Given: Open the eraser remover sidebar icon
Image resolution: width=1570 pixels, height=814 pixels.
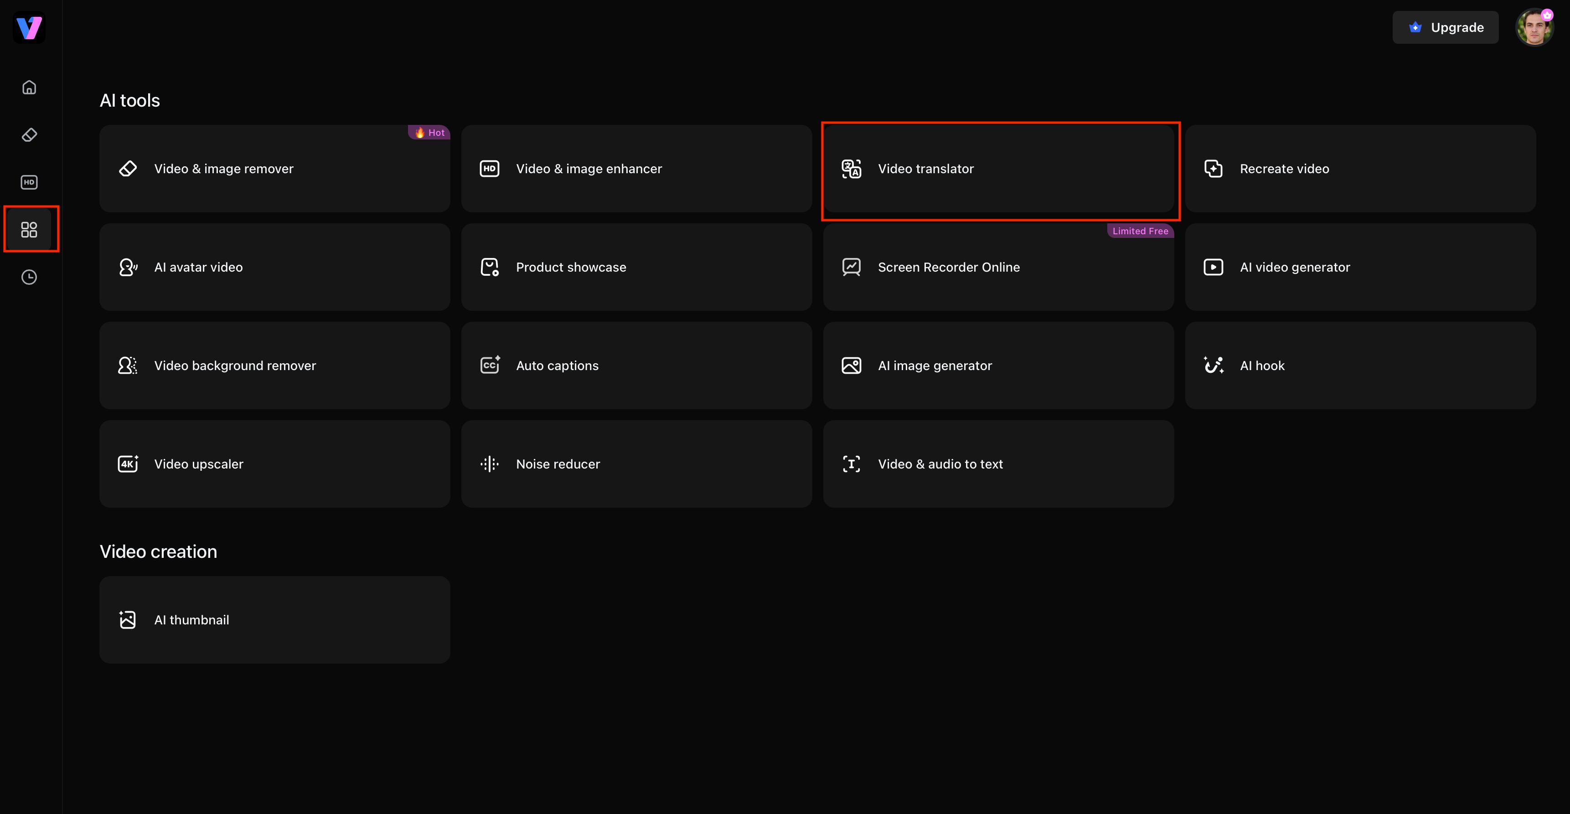Looking at the screenshot, I should (x=29, y=134).
